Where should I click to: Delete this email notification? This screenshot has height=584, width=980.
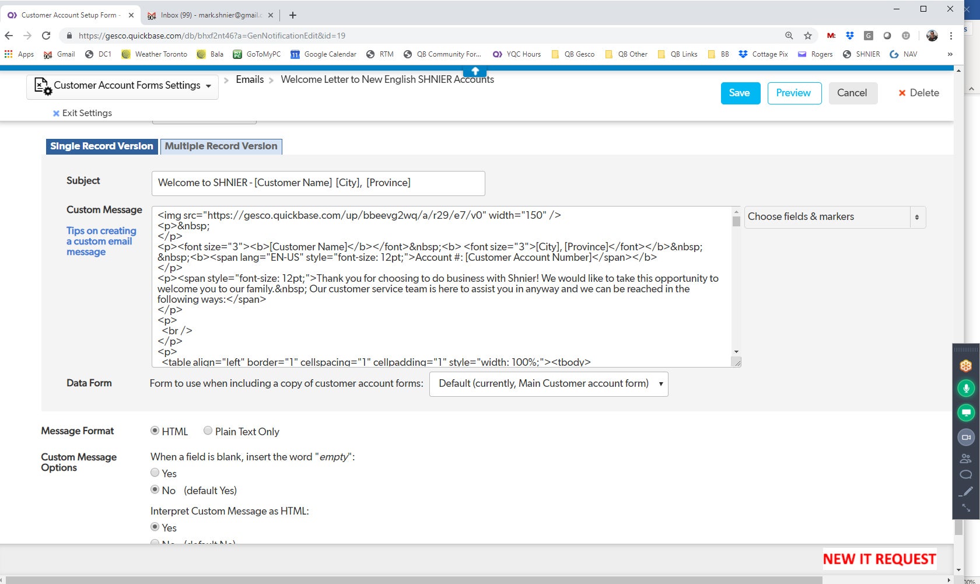click(919, 93)
